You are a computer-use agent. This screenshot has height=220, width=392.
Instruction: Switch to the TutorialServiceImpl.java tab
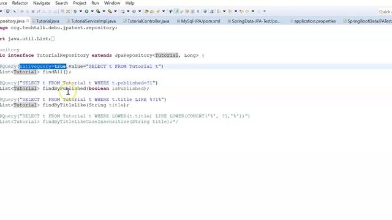tap(91, 21)
